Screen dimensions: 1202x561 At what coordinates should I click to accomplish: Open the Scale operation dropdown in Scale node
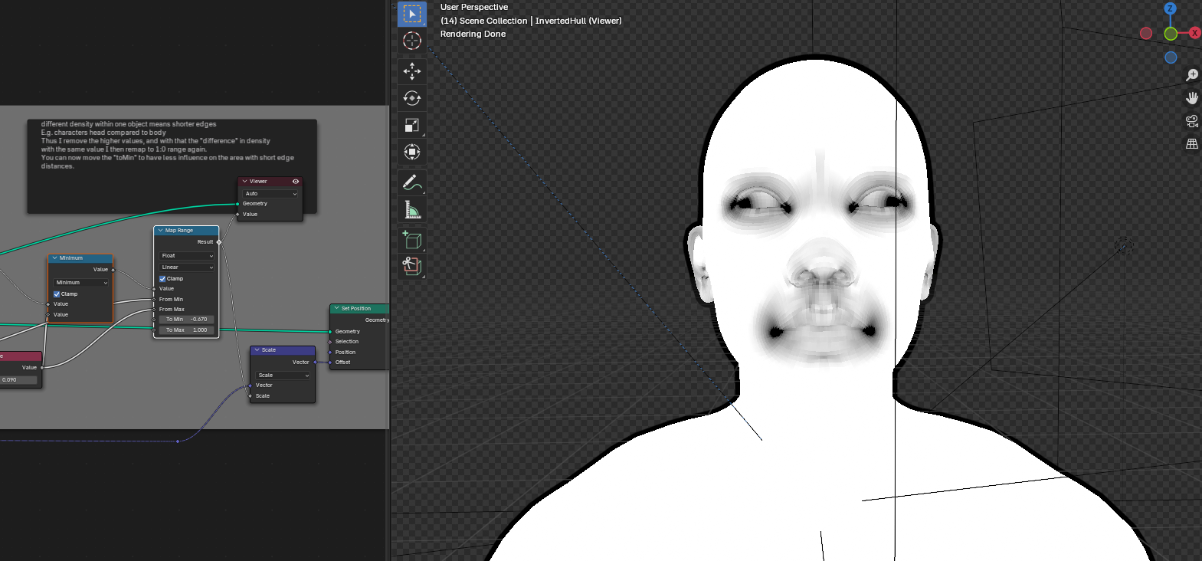283,376
